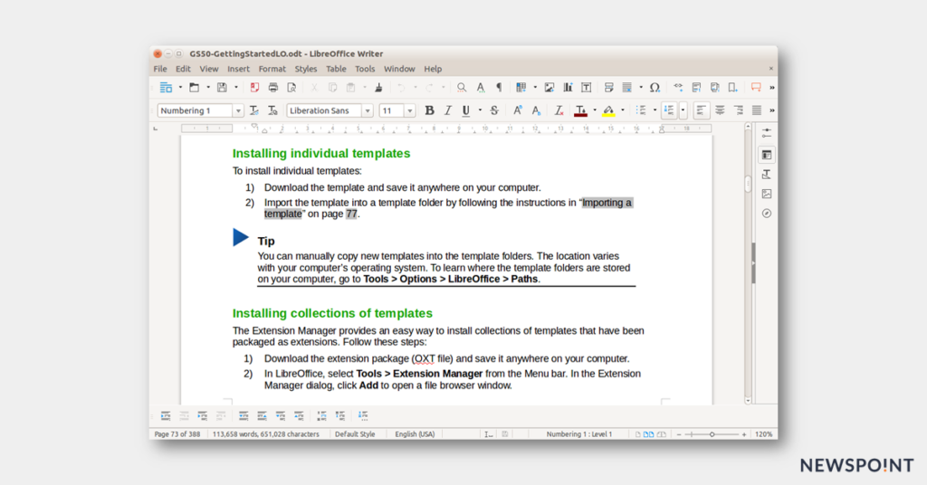The height and width of the screenshot is (485, 927).
Task: Insert a page break
Action: point(608,88)
